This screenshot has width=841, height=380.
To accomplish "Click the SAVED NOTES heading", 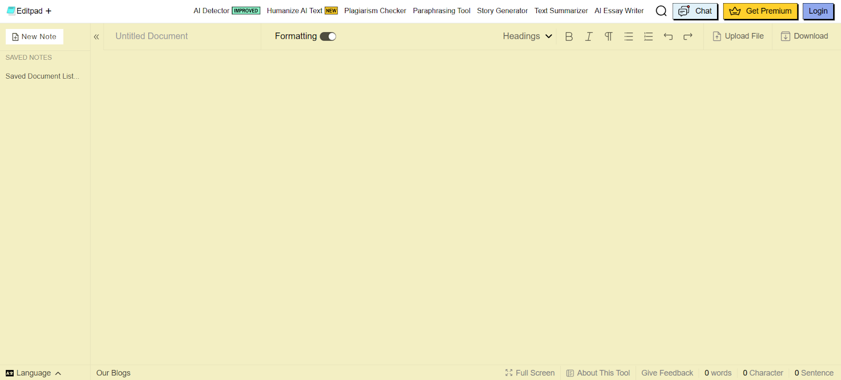I will click(29, 58).
